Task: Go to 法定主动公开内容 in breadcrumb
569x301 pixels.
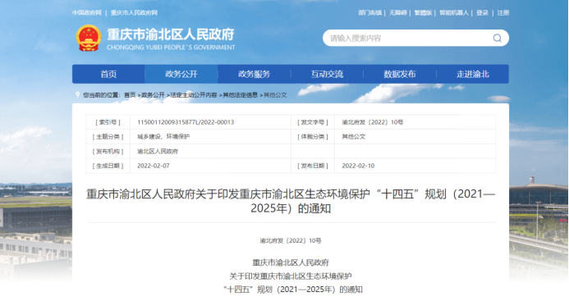Action: (x=194, y=95)
